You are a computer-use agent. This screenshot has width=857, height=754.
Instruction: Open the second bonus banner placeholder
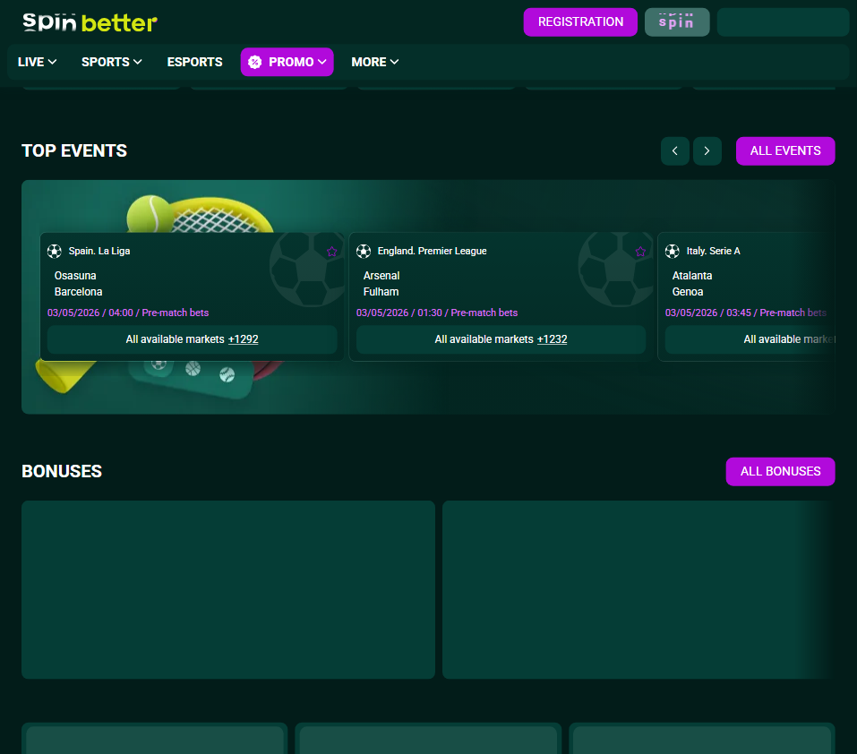(x=638, y=589)
